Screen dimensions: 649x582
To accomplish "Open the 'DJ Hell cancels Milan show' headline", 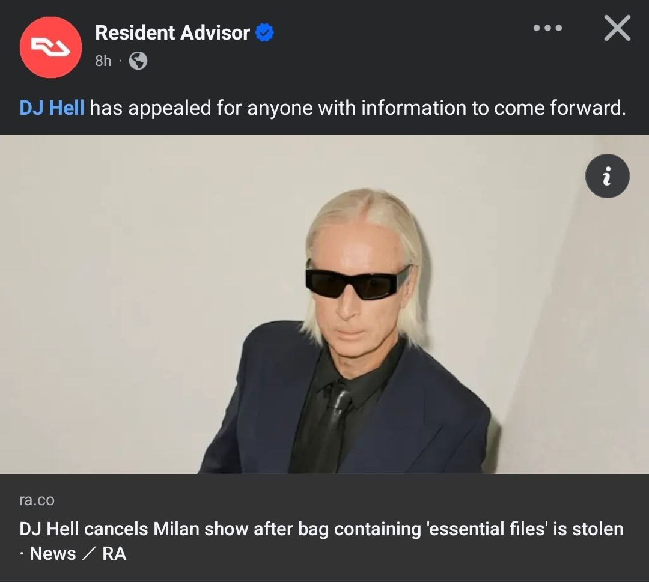I will pyautogui.click(x=321, y=529).
